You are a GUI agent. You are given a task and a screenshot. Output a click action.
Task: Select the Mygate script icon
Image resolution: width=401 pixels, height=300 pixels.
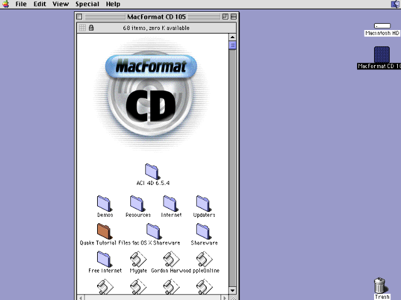[138, 259]
